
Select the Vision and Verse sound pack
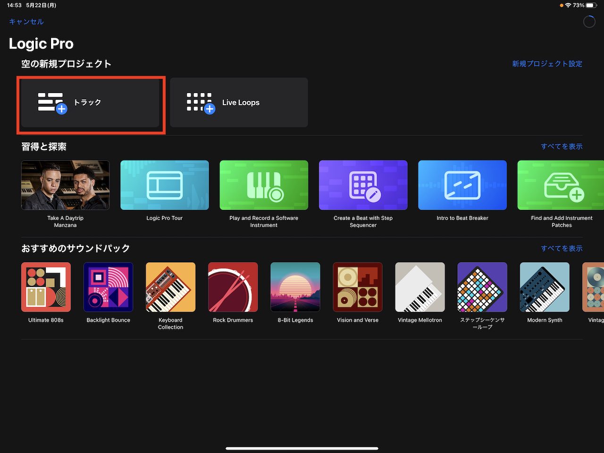point(358,287)
